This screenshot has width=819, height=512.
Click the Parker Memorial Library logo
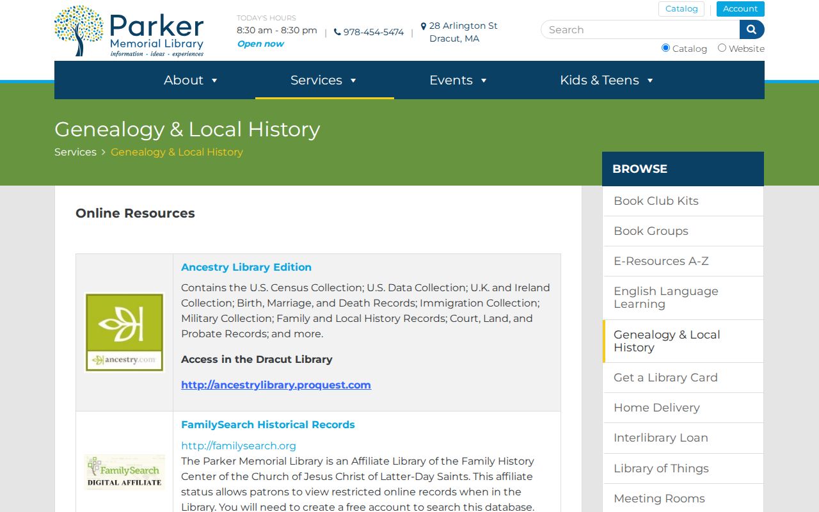(129, 31)
